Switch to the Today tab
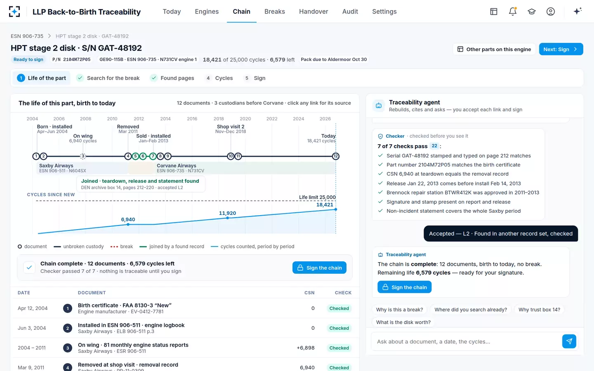The height and width of the screenshot is (371, 594). coord(172,12)
